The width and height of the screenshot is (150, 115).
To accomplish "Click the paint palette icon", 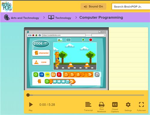I will pyautogui.click(x=7, y=17).
